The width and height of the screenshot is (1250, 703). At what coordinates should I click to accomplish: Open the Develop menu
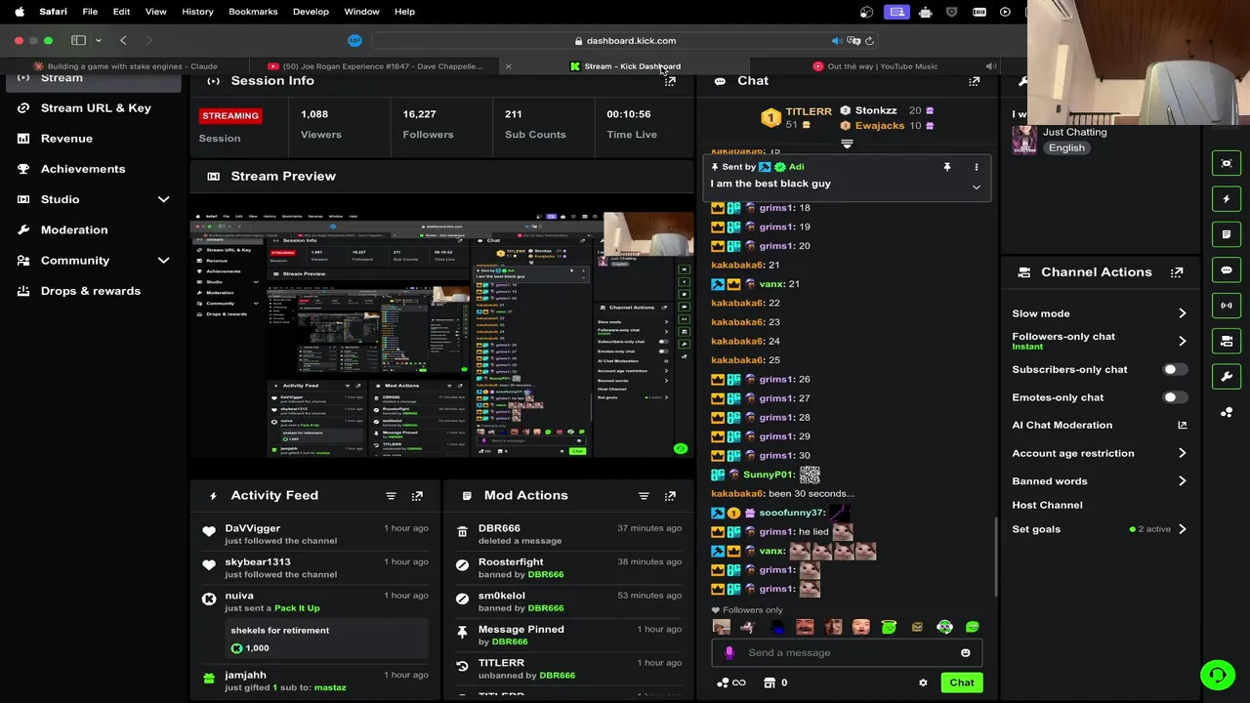[311, 12]
